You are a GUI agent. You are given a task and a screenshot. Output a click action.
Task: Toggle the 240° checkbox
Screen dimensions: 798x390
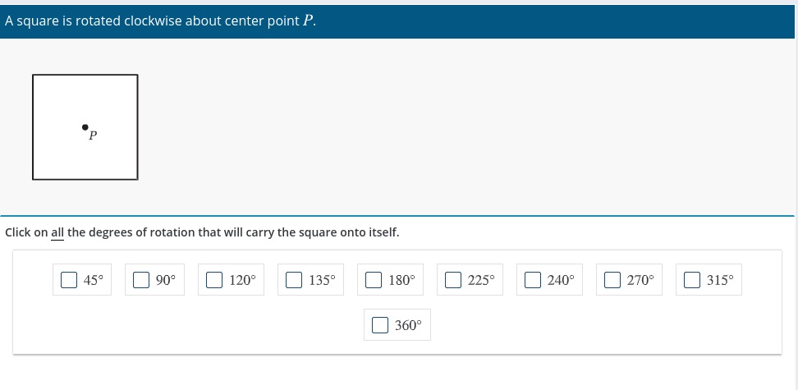tap(532, 279)
